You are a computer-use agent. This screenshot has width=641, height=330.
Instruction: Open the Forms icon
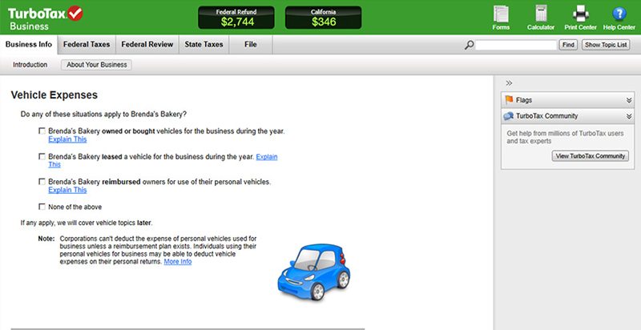pyautogui.click(x=502, y=14)
